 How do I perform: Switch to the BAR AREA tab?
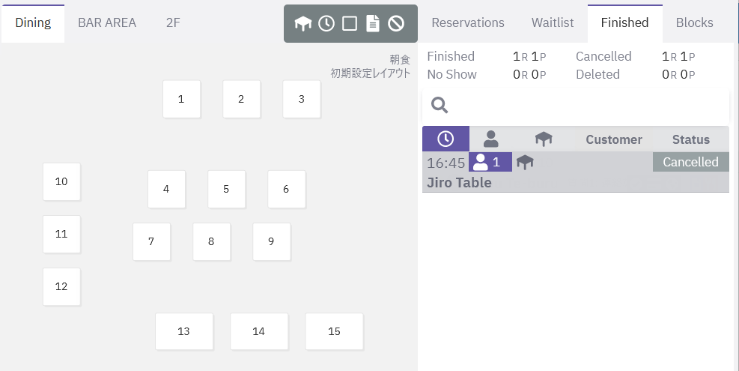107,22
